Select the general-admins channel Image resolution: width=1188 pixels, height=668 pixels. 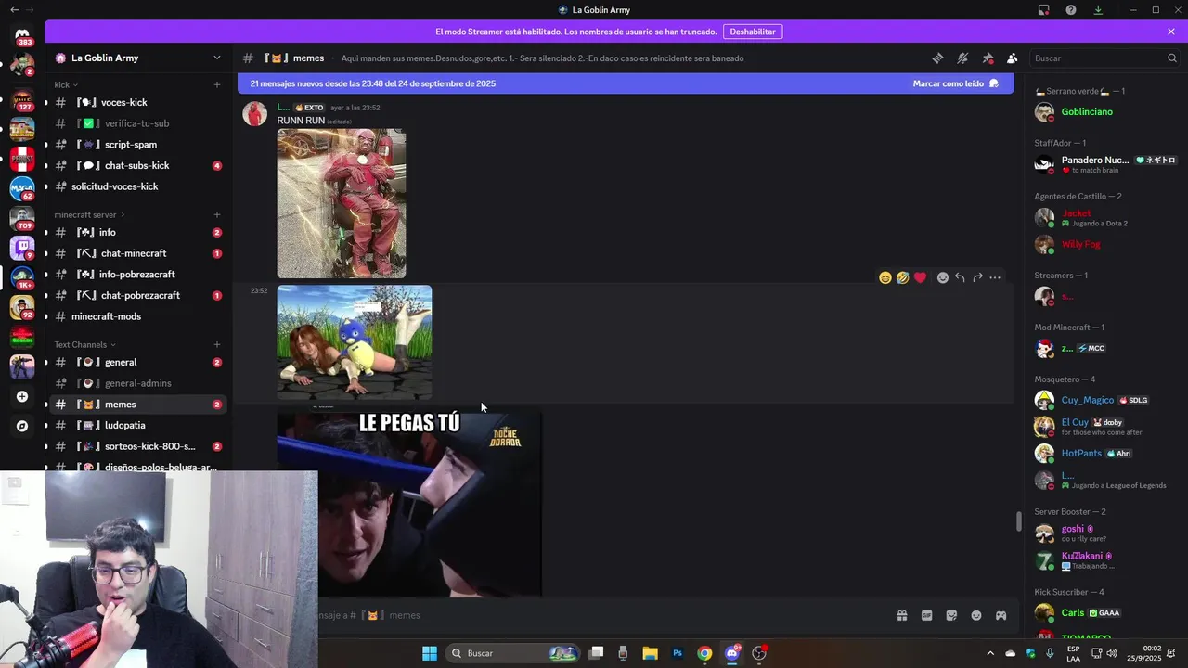click(139, 383)
